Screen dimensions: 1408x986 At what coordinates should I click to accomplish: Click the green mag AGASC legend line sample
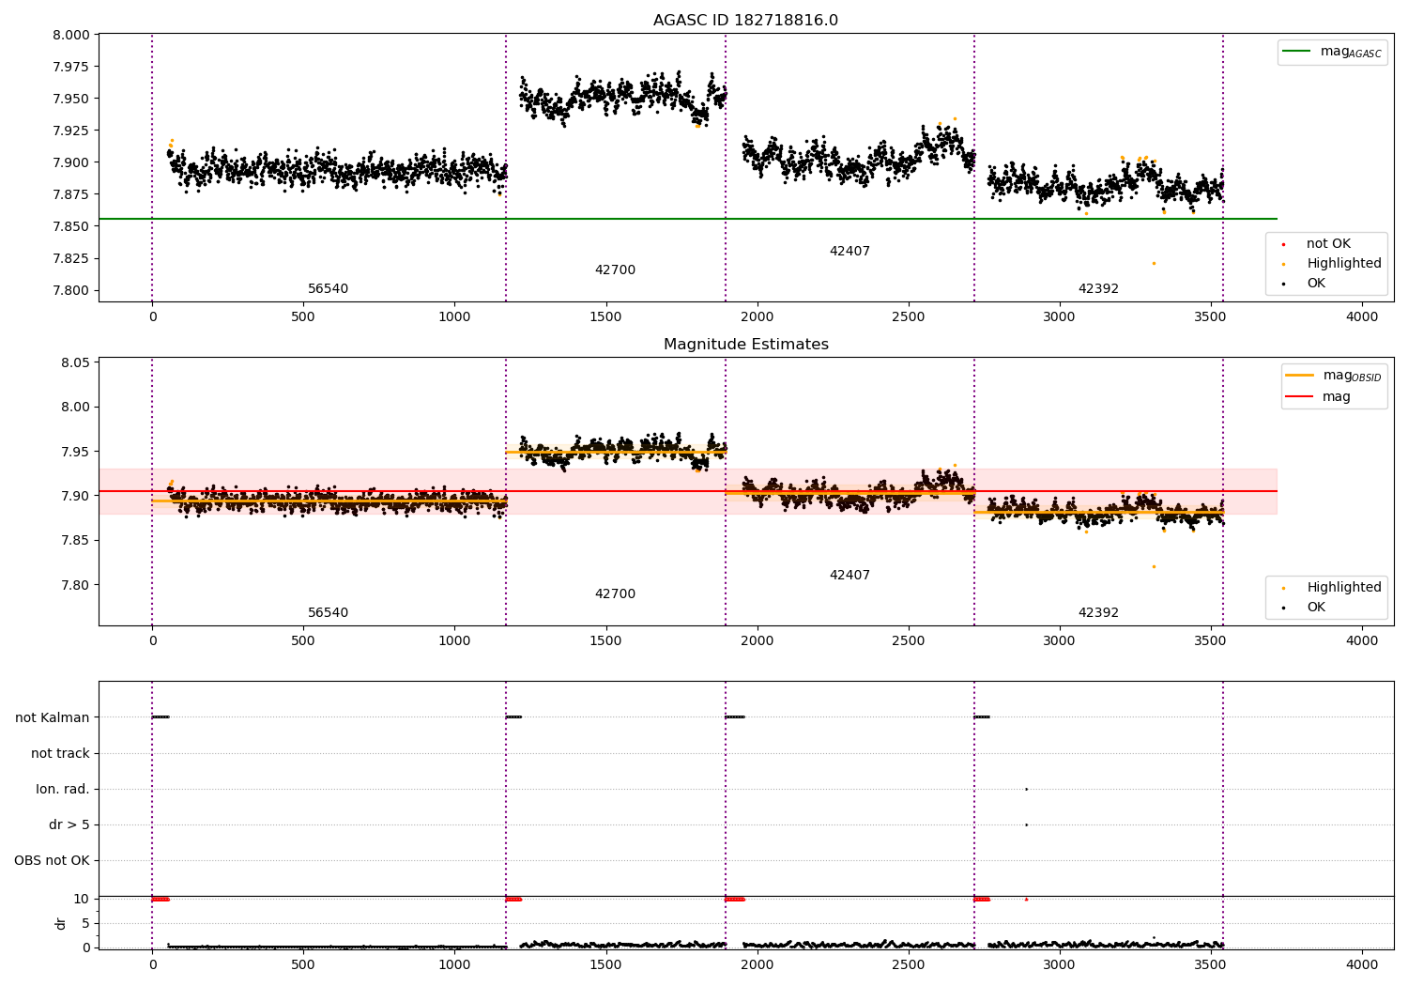coord(1296,52)
